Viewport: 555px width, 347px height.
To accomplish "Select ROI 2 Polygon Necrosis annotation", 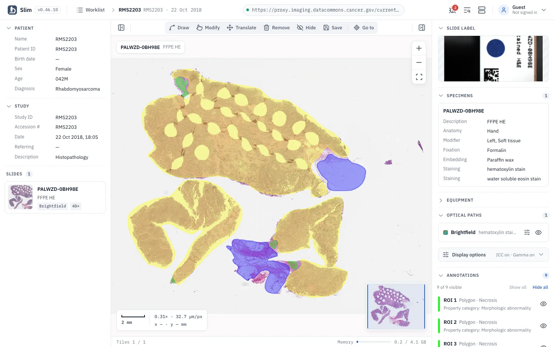I will (488, 326).
